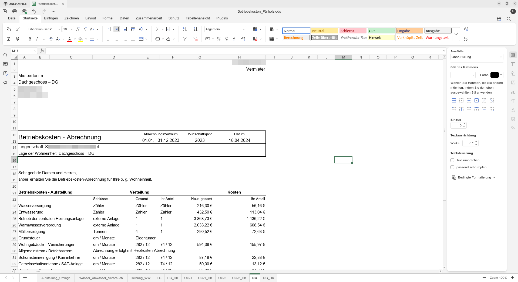This screenshot has height=282, width=518.
Task: Toggle underline formatting
Action: pyautogui.click(x=44, y=39)
